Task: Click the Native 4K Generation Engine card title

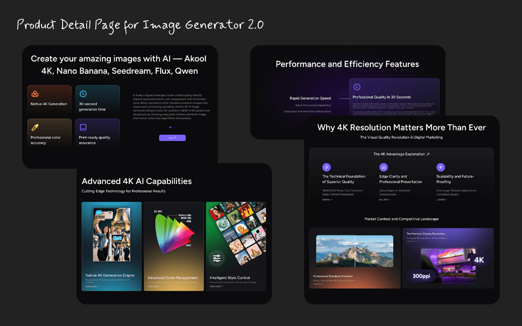Action: (x=110, y=275)
